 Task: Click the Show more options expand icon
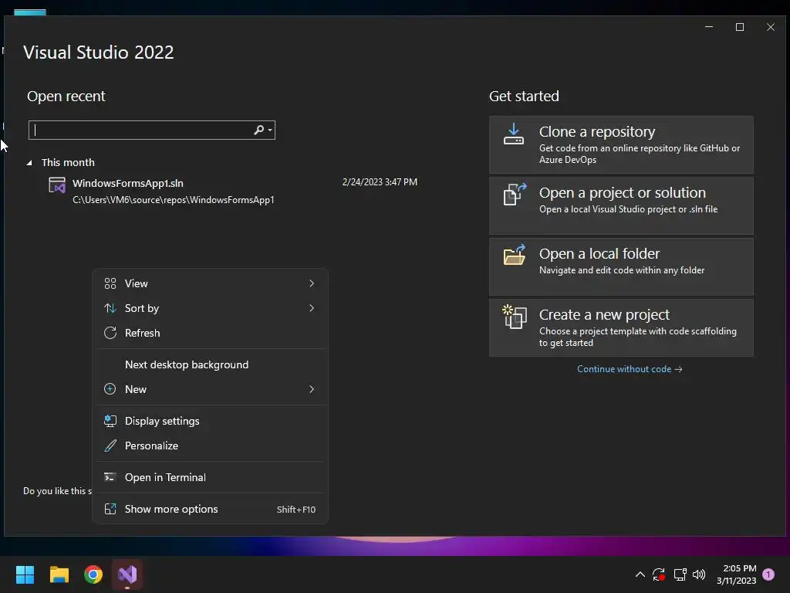[110, 509]
